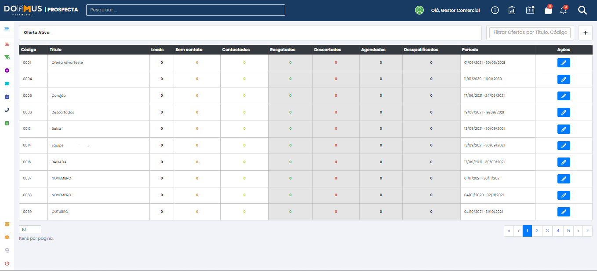The height and width of the screenshot is (271, 597).
Task: Add a new offer with plus button
Action: [x=585, y=33]
